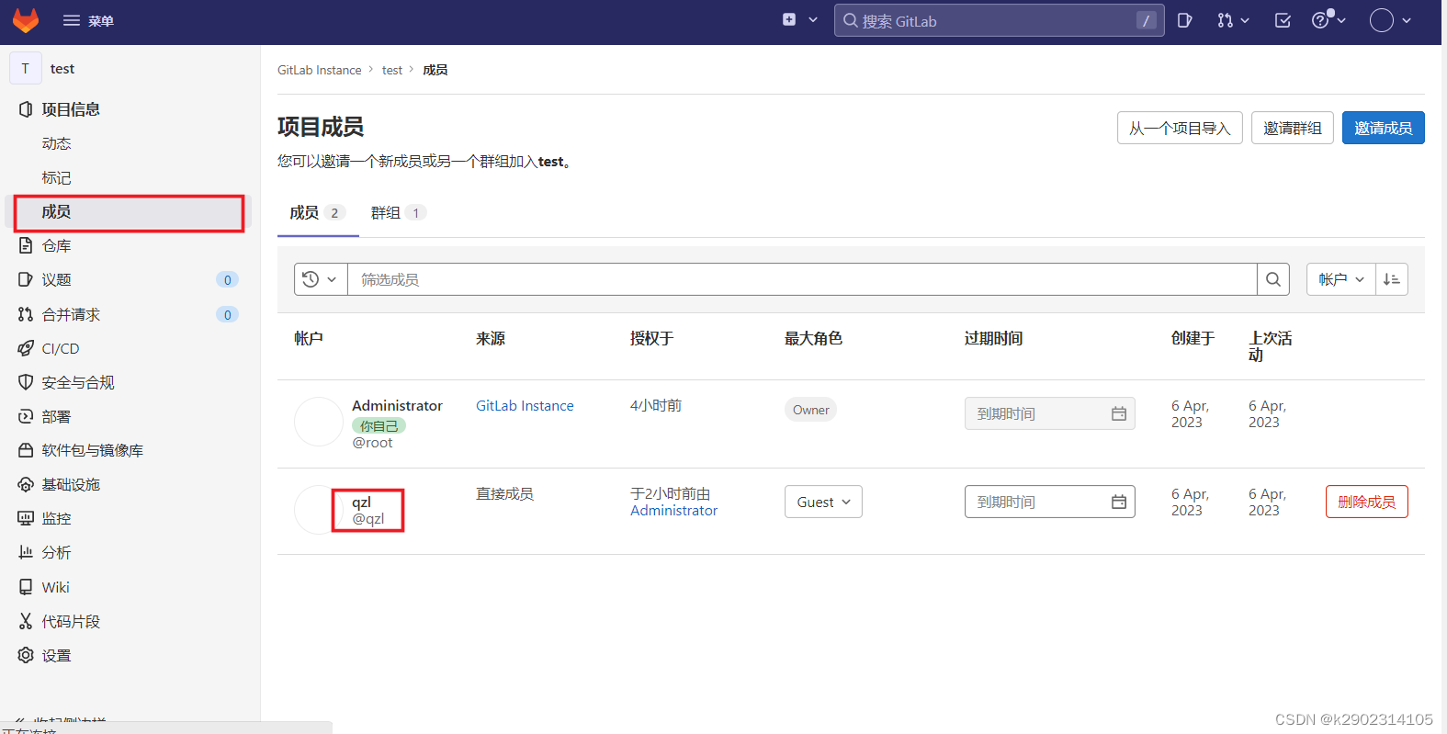Expand the user profile dropdown arrow
Image resolution: width=1447 pixels, height=734 pixels.
(1407, 20)
